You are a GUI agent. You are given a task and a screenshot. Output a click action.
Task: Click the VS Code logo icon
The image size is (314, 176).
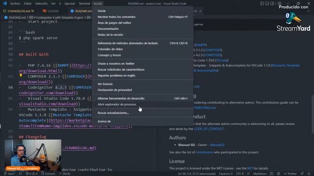(x=4, y=3)
